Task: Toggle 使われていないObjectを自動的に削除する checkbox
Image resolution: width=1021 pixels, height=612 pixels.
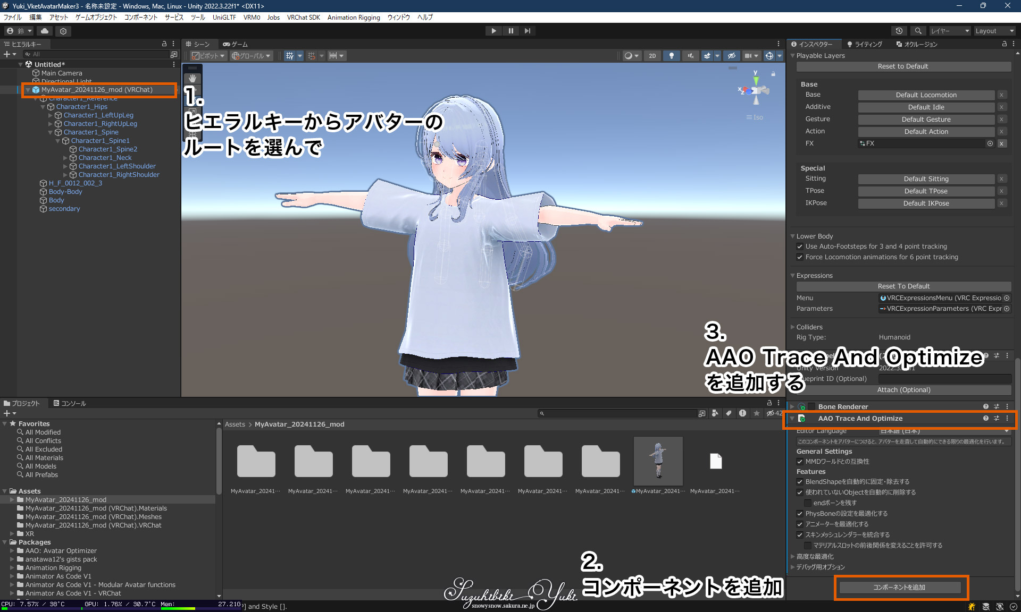Action: (x=800, y=492)
